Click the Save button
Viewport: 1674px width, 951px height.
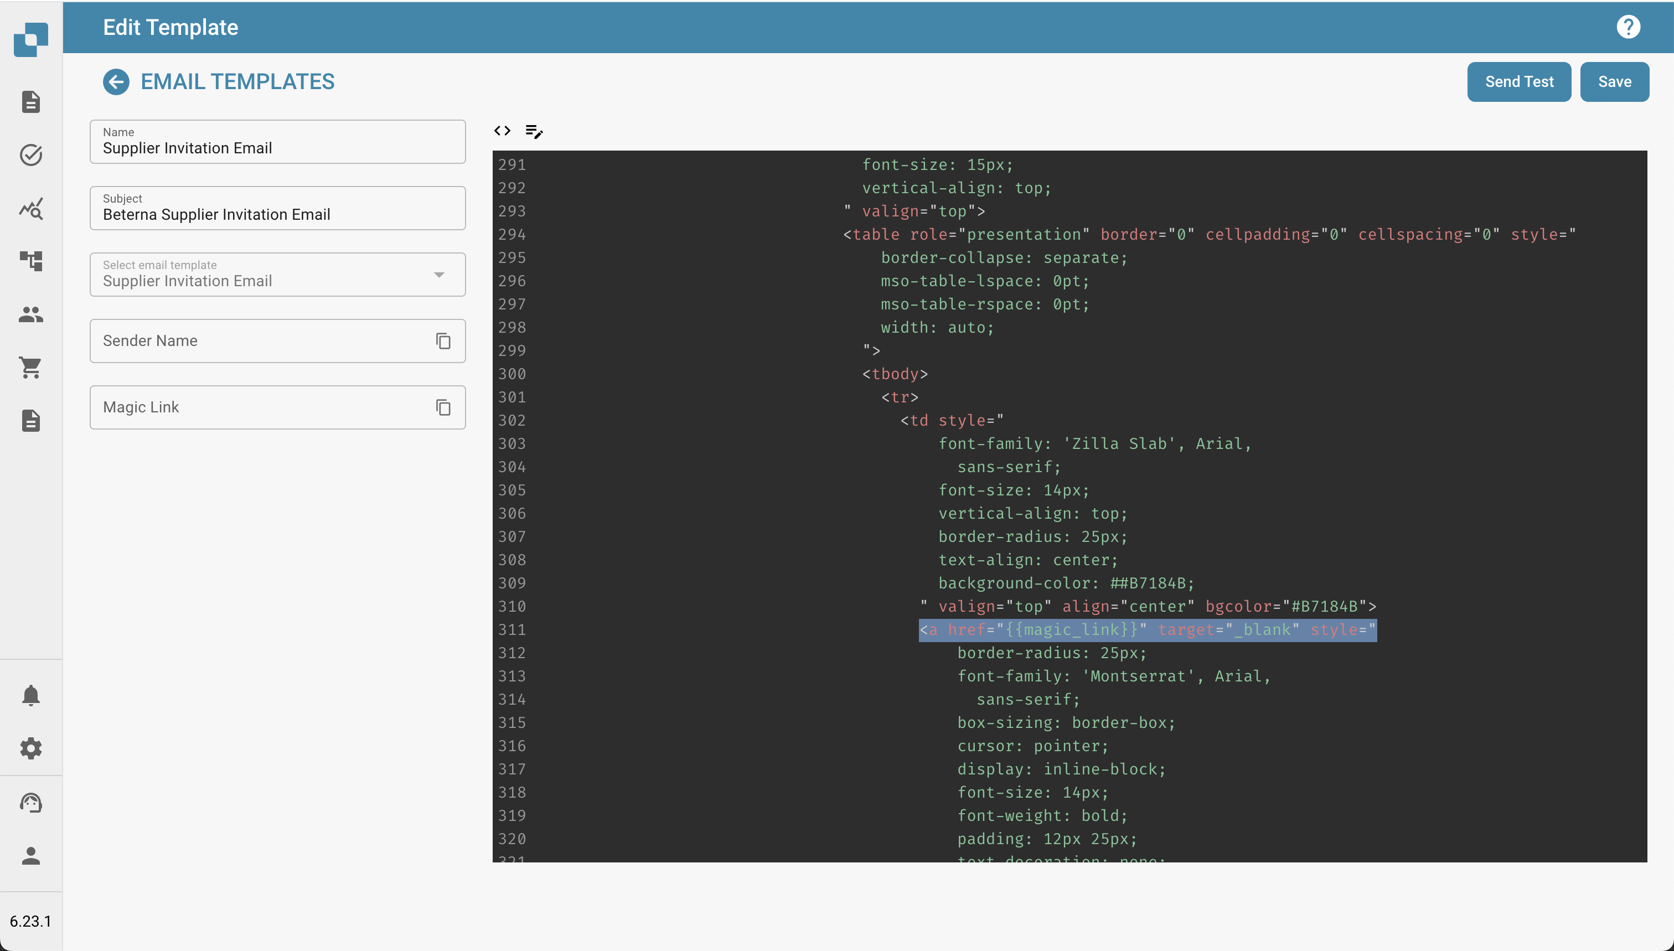click(x=1614, y=81)
